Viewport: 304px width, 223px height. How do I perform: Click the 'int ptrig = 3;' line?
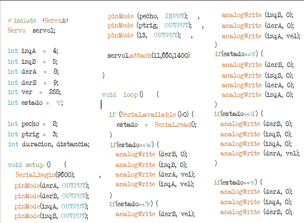pyautogui.click(x=33, y=134)
